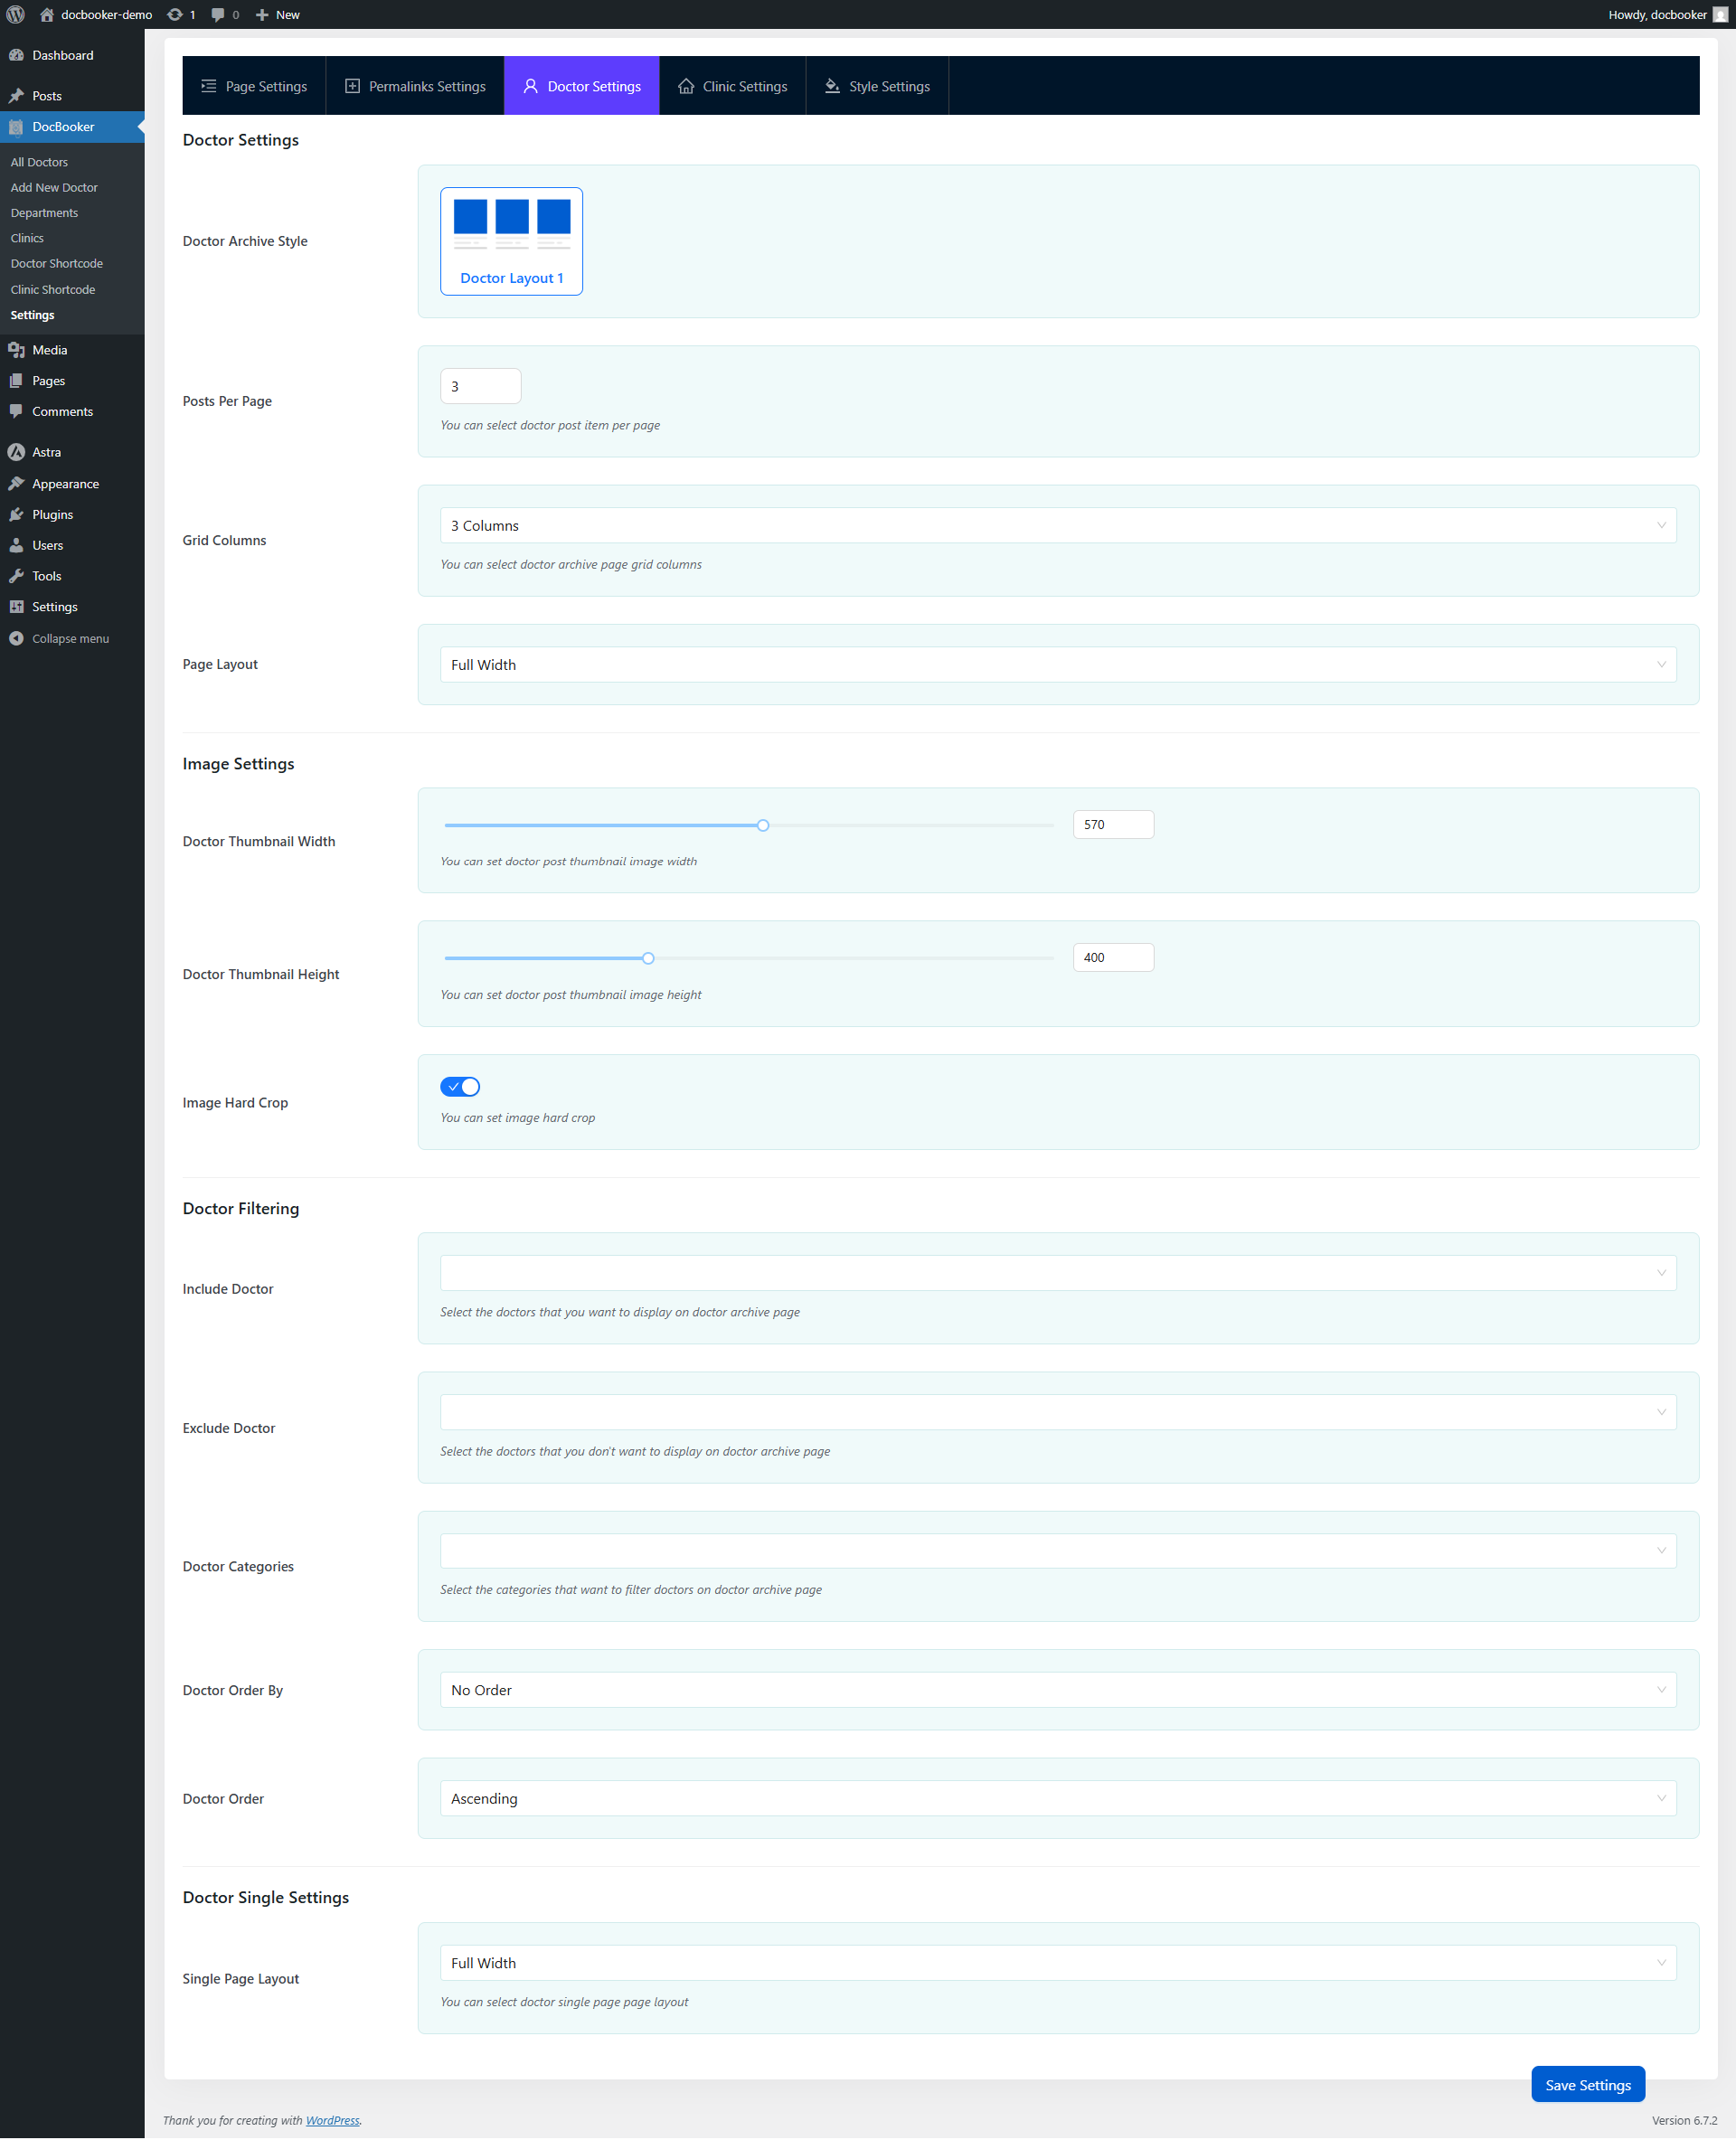Click the WordPress logo in admin bar
1736x2140 pixels.
pos(16,15)
